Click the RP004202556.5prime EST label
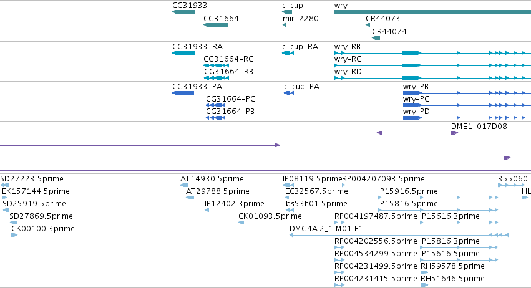 (x=376, y=241)
